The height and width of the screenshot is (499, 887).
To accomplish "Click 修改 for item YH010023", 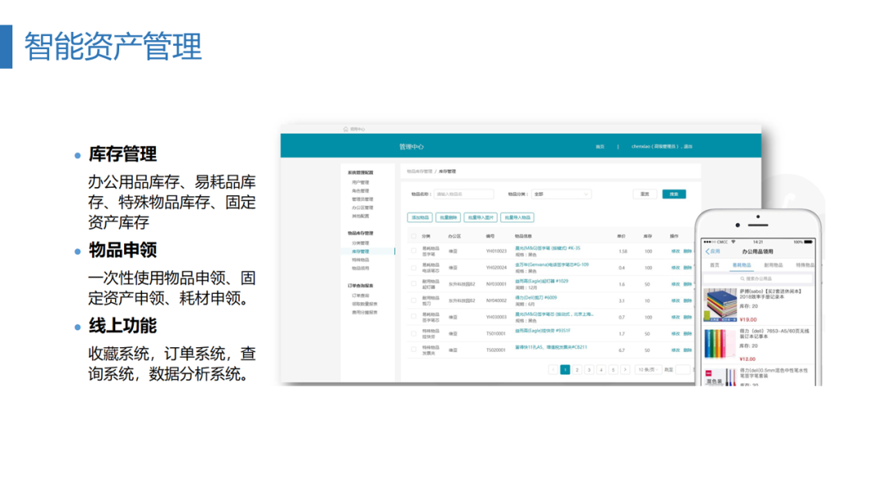I will [x=675, y=251].
